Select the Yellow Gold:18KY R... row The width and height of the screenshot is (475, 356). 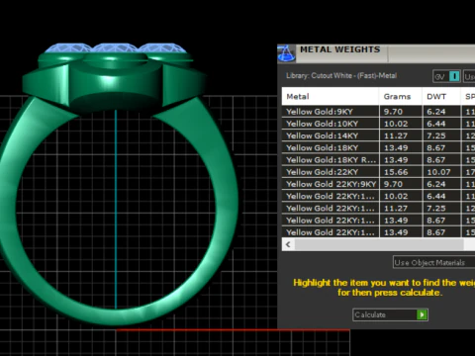[x=378, y=160]
